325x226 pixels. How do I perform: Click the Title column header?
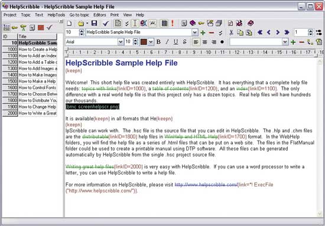37,37
